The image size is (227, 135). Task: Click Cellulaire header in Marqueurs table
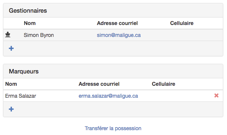coord(164,84)
